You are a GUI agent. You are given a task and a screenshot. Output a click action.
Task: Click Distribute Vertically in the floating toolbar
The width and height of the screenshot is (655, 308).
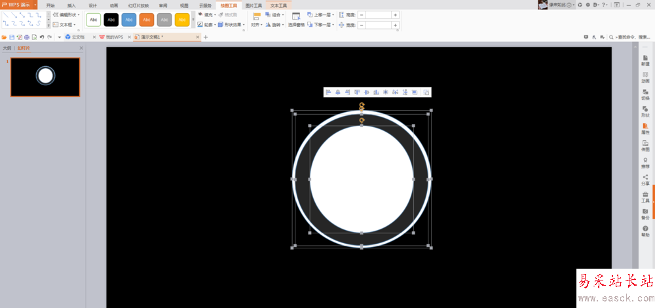coord(405,92)
